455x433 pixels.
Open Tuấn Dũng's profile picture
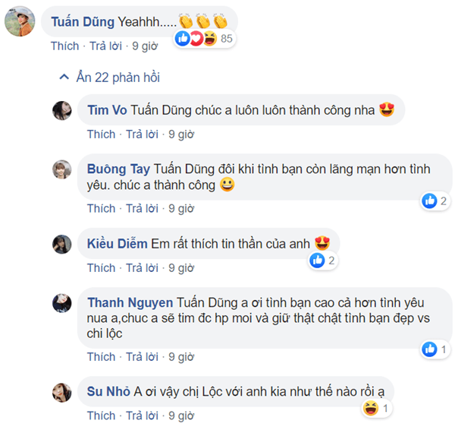pos(19,21)
